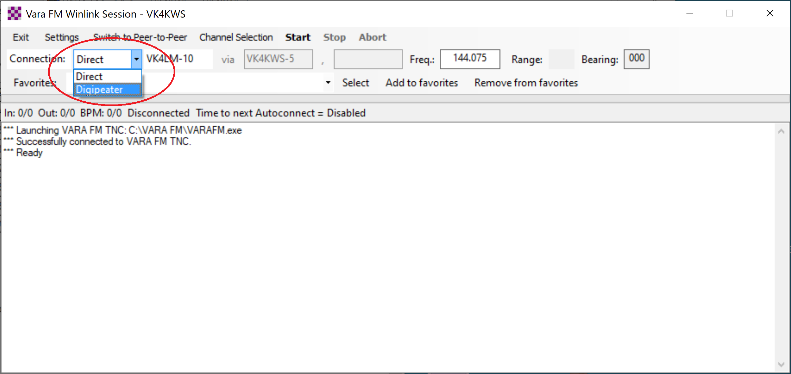Click the 'BPM: 0/0' status entry
Viewport: 791px width, 374px height.
(101, 113)
